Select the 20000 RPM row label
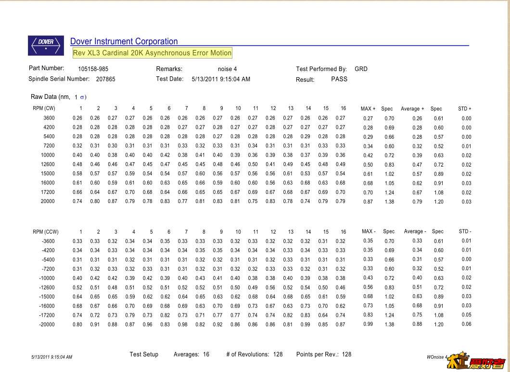This screenshot has width=510, height=372. click(x=48, y=201)
